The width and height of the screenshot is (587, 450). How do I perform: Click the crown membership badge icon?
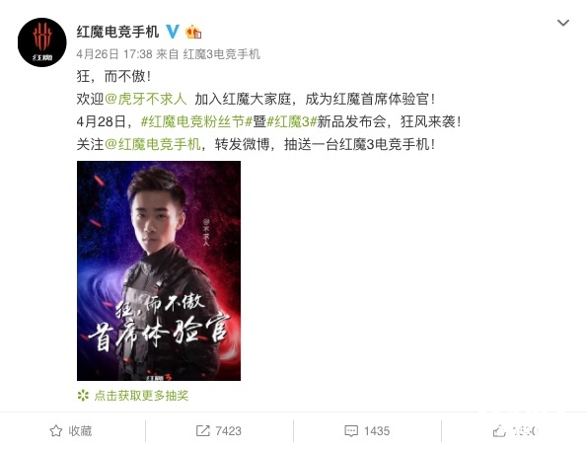(193, 32)
